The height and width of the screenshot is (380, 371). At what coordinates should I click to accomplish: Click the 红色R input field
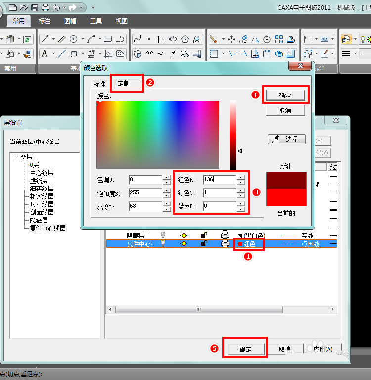[x=220, y=179]
